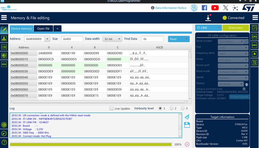The image size is (259, 148).
Task: Select verbosity level 2
Action: 171,108
